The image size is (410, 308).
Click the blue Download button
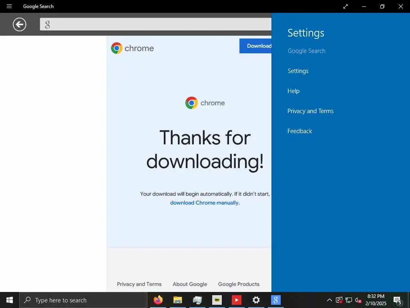click(x=255, y=46)
